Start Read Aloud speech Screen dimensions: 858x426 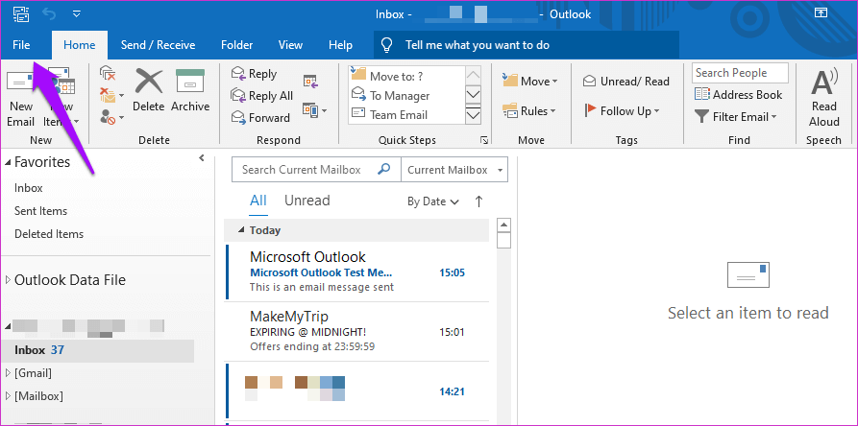[x=823, y=97]
